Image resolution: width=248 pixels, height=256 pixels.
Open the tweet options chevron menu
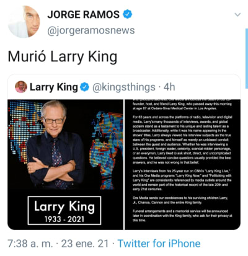pos(238,14)
